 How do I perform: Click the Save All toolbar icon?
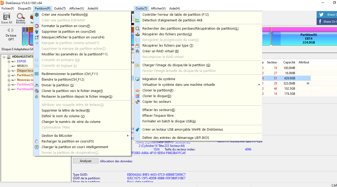6,18
